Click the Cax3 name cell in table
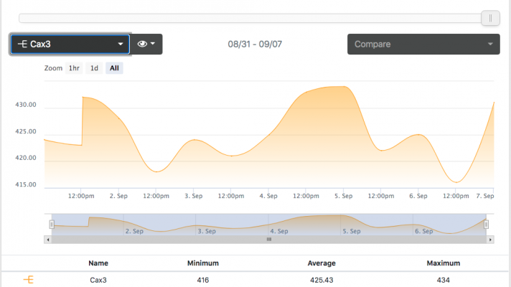The height and width of the screenshot is (287, 511). [98, 280]
